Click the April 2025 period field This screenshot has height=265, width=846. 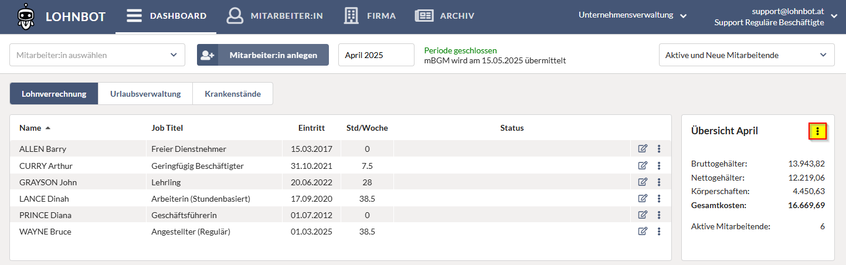tap(376, 55)
